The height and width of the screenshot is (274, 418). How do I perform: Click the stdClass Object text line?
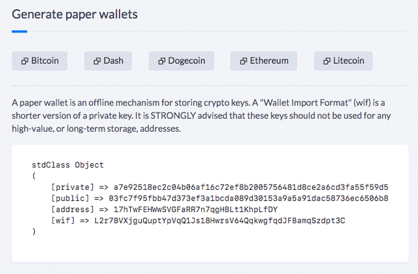(68, 165)
